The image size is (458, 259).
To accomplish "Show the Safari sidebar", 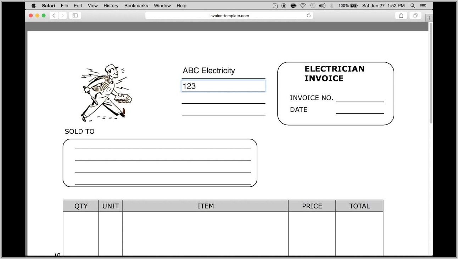I will (x=75, y=16).
